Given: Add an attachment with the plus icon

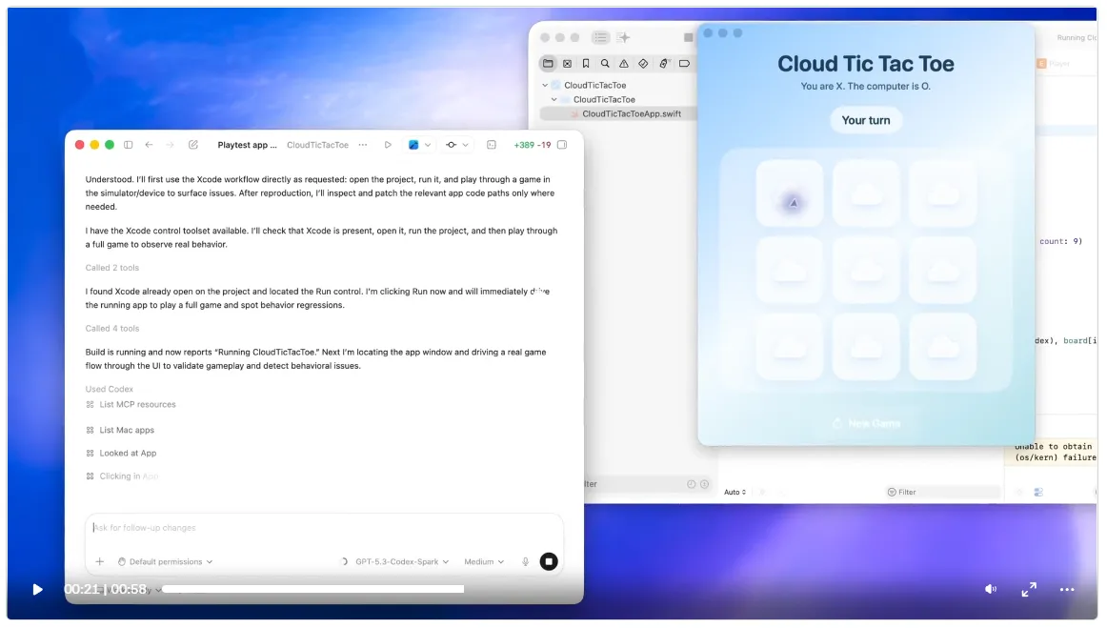Looking at the screenshot, I should (x=99, y=561).
